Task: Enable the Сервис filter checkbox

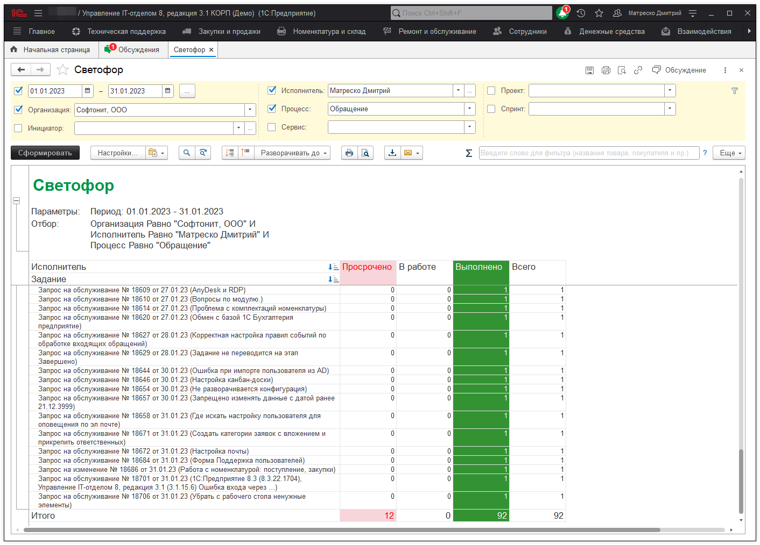Action: pyautogui.click(x=272, y=127)
